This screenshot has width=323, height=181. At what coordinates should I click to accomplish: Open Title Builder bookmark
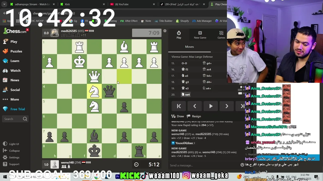click(163, 21)
